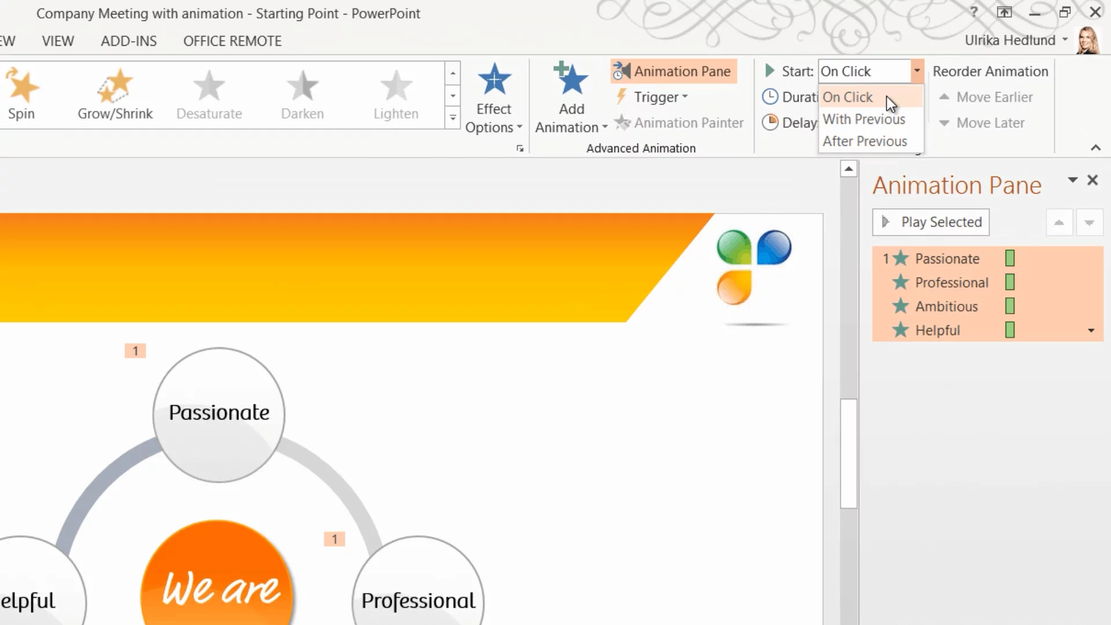The image size is (1111, 625).
Task: Apply the Spin emphasis animation
Action: [x=22, y=94]
